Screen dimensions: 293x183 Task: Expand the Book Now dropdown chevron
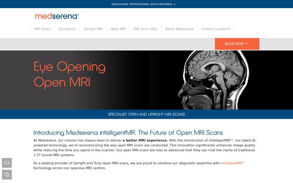click(247, 44)
